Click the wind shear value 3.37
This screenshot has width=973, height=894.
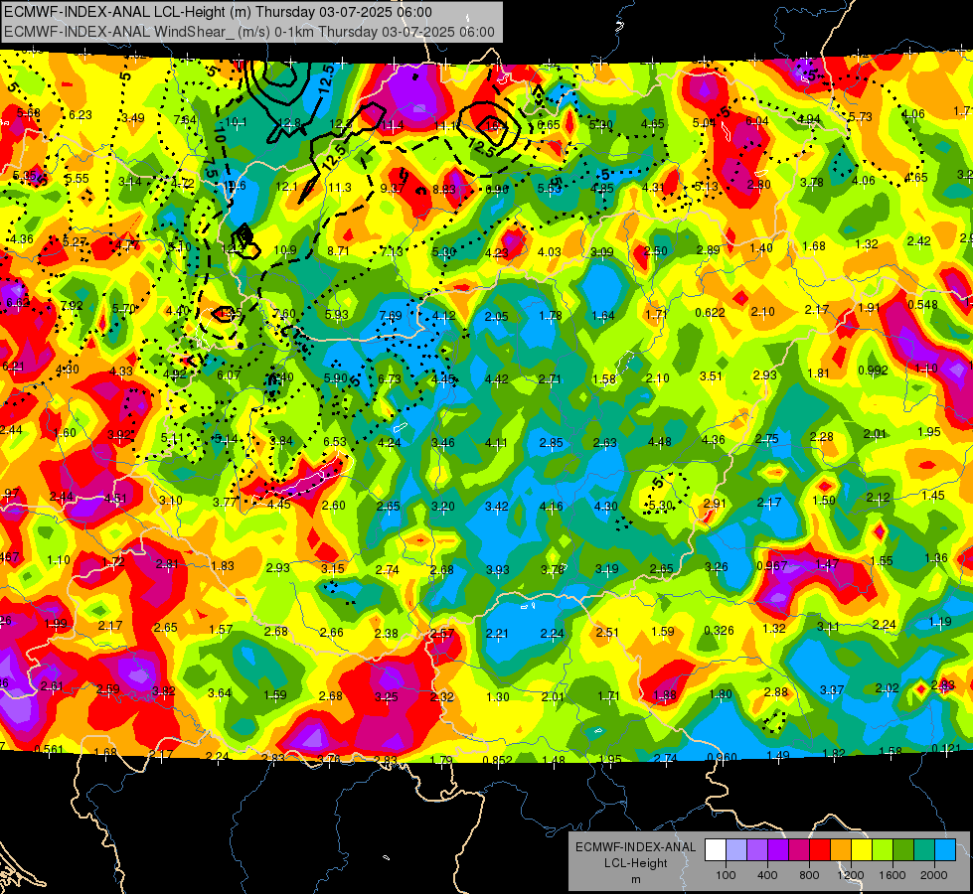point(832,690)
